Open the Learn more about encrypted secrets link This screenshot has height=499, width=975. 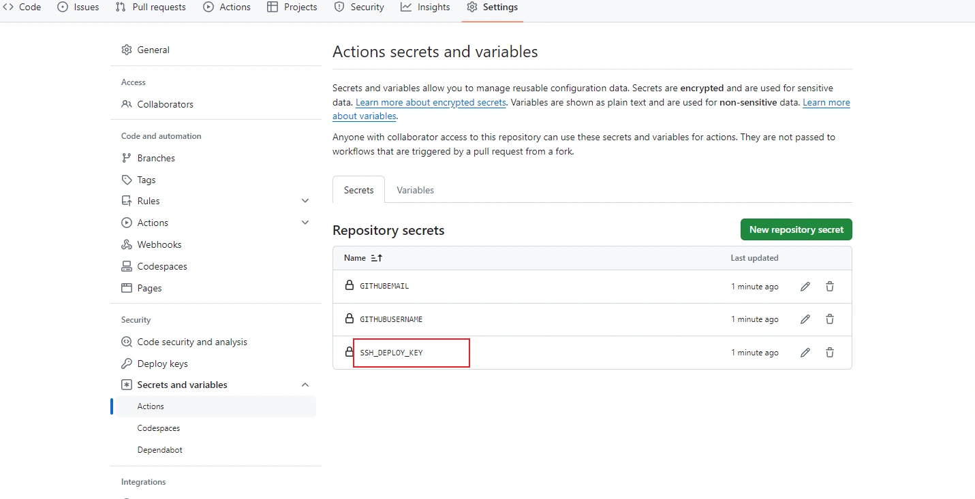click(x=431, y=102)
